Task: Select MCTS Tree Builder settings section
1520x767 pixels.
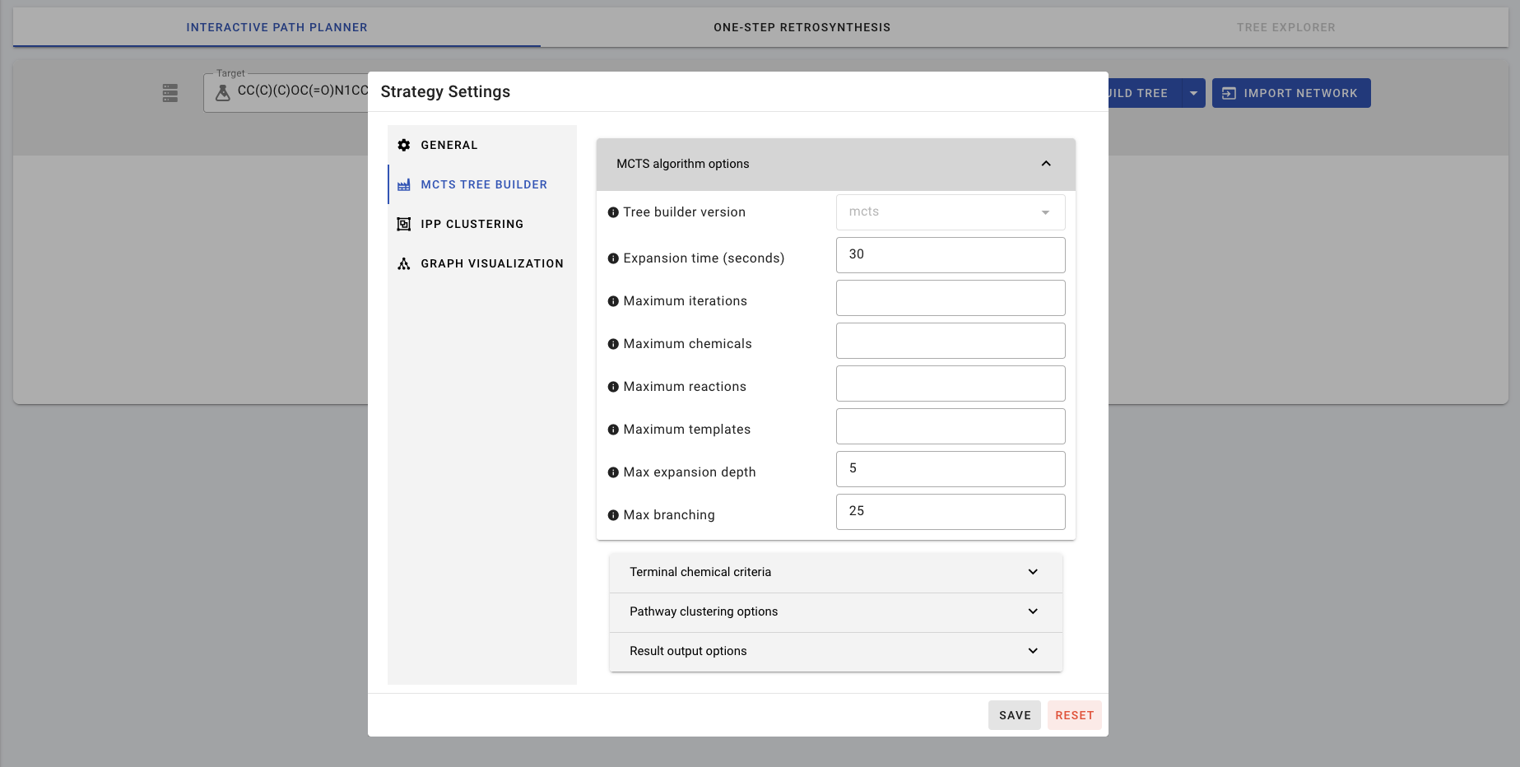Action: 482,184
